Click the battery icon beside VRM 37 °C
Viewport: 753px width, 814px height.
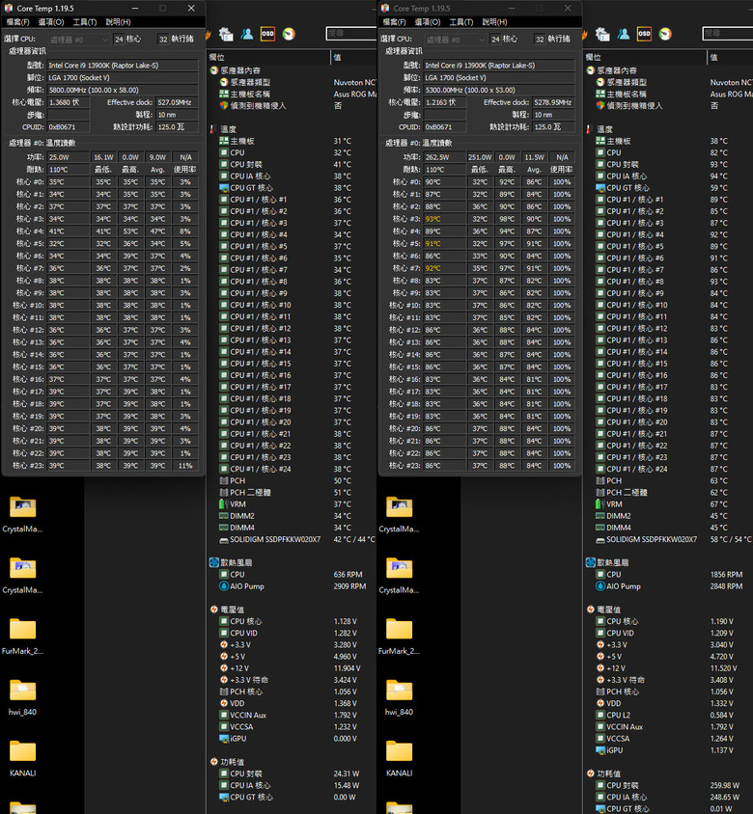point(223,504)
